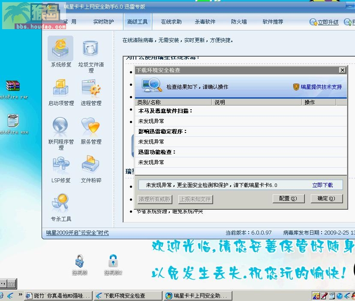
Task: Open the 垃圾文件清理 junk file cleaner
Action: coord(91,56)
